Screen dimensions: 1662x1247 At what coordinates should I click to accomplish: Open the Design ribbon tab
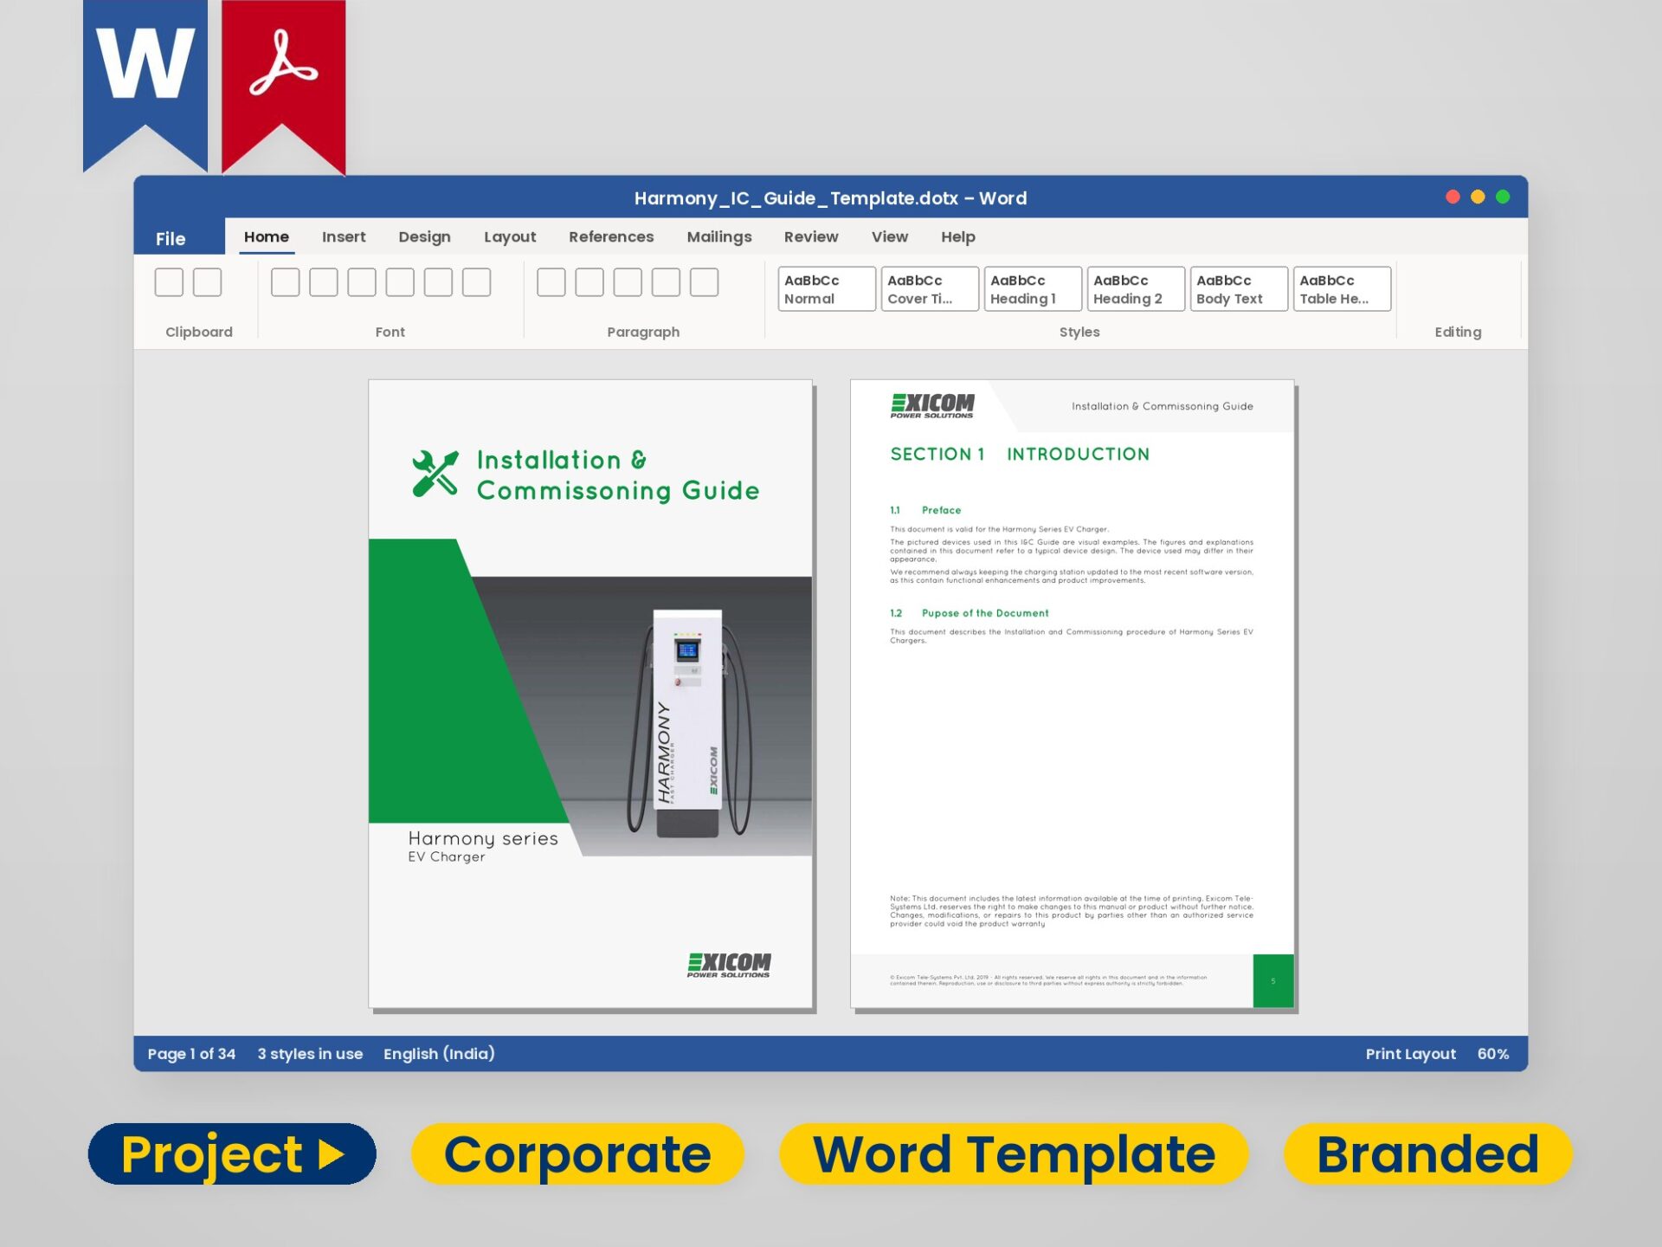click(x=424, y=237)
